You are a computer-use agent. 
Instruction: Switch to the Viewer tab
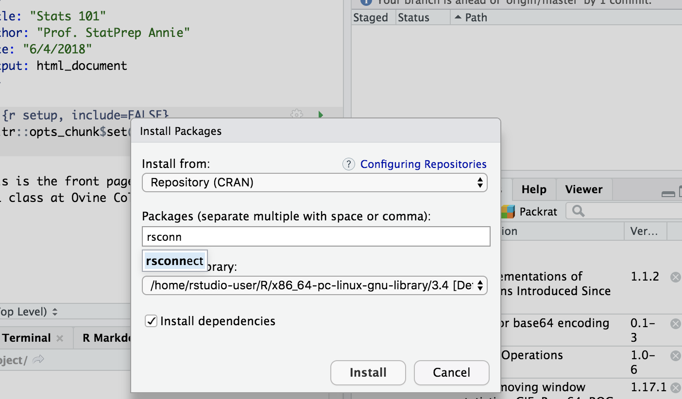tap(583, 189)
